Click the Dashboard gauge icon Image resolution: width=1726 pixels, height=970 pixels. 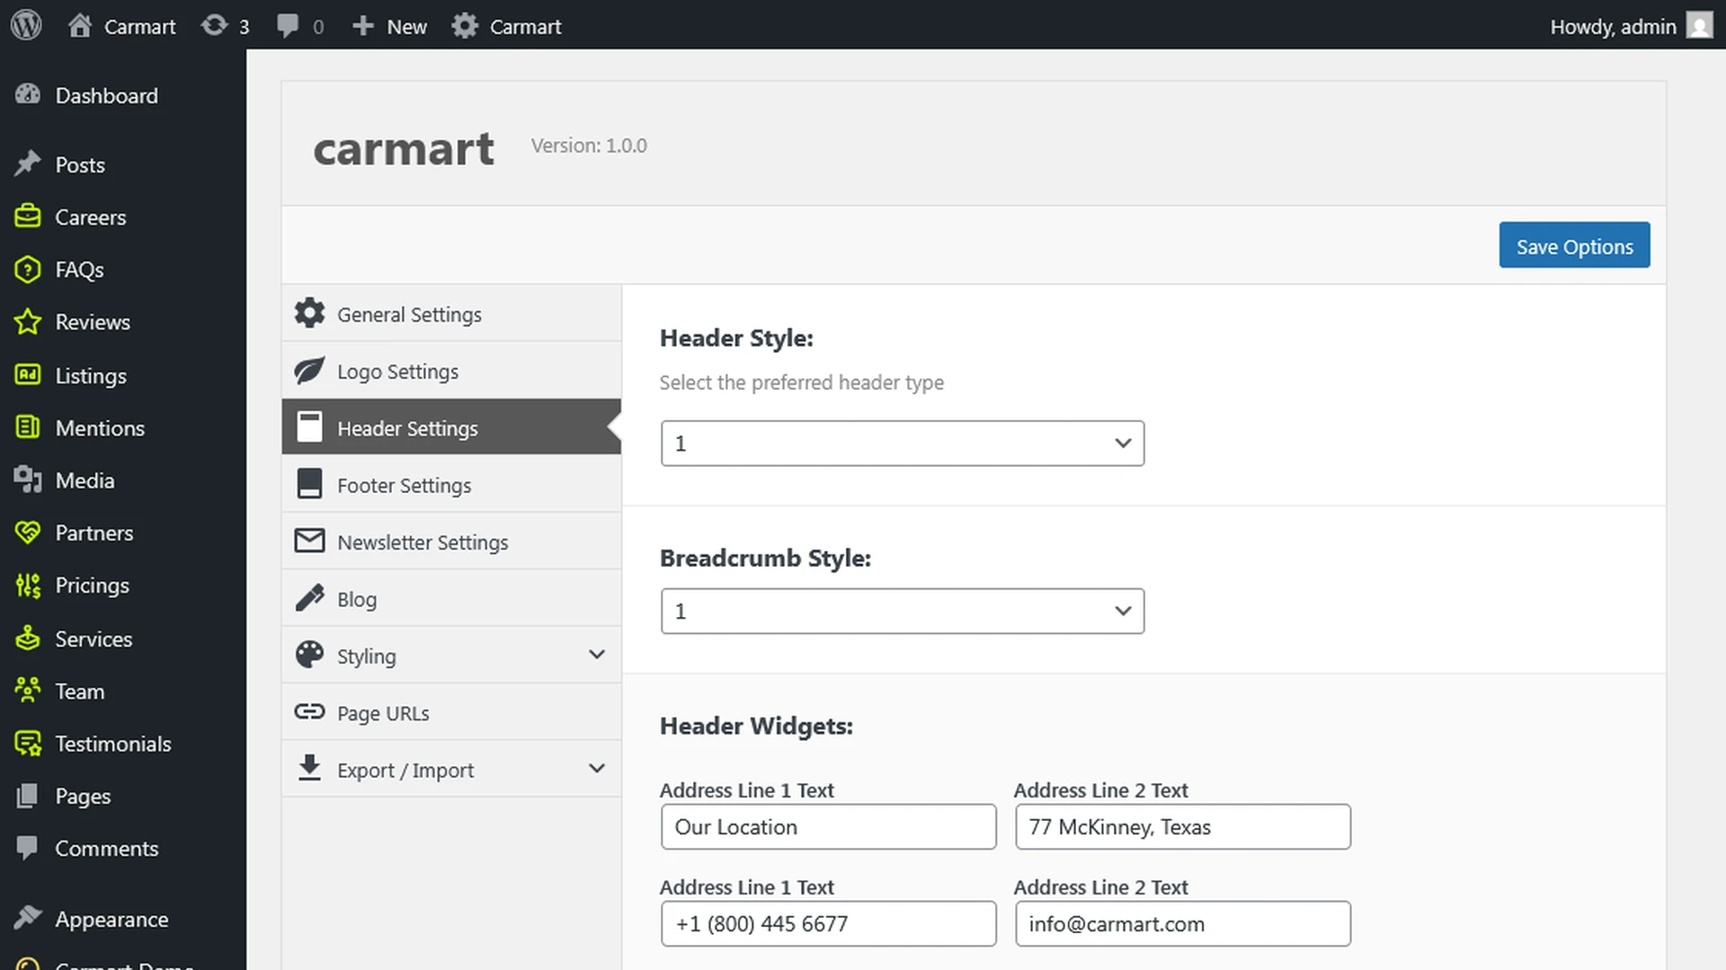(28, 94)
